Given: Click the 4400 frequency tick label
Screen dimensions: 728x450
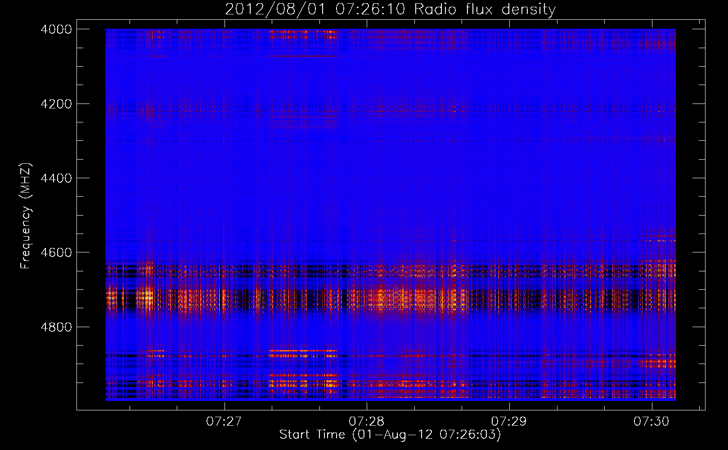Looking at the screenshot, I should 56,178.
